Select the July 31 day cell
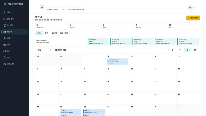206x116 pixels. point(141,110)
